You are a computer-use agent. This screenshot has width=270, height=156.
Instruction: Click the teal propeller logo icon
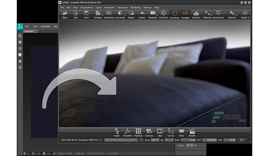[20, 27]
